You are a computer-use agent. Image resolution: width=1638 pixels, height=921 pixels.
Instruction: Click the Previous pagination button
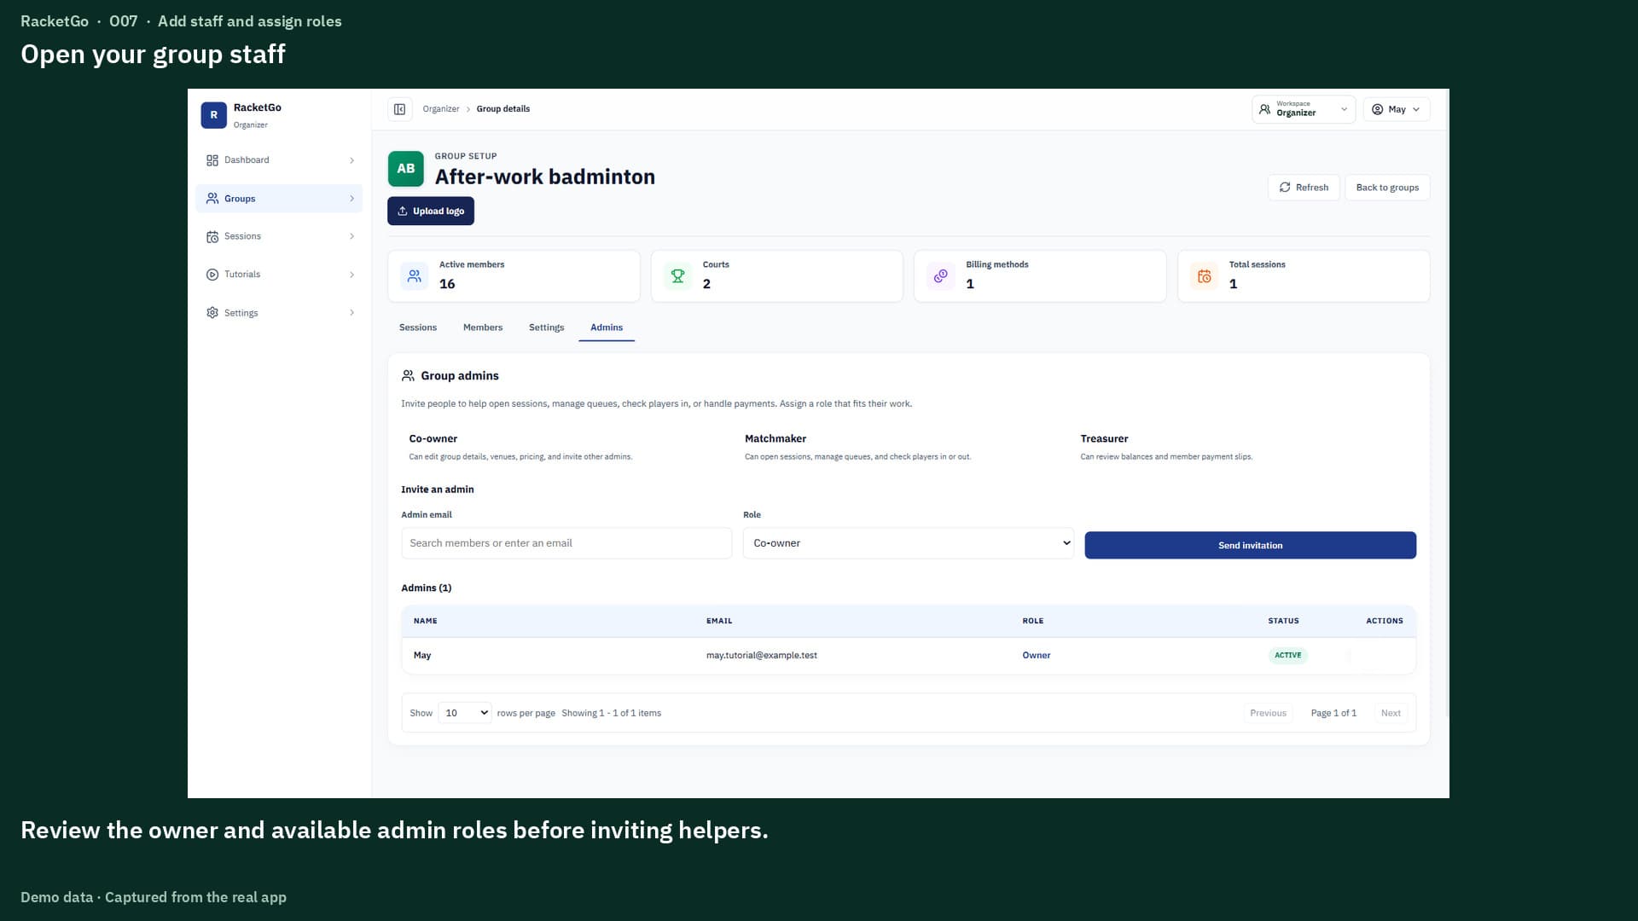[x=1268, y=713]
